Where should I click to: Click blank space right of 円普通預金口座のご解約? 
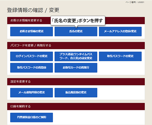pos(98,117)
